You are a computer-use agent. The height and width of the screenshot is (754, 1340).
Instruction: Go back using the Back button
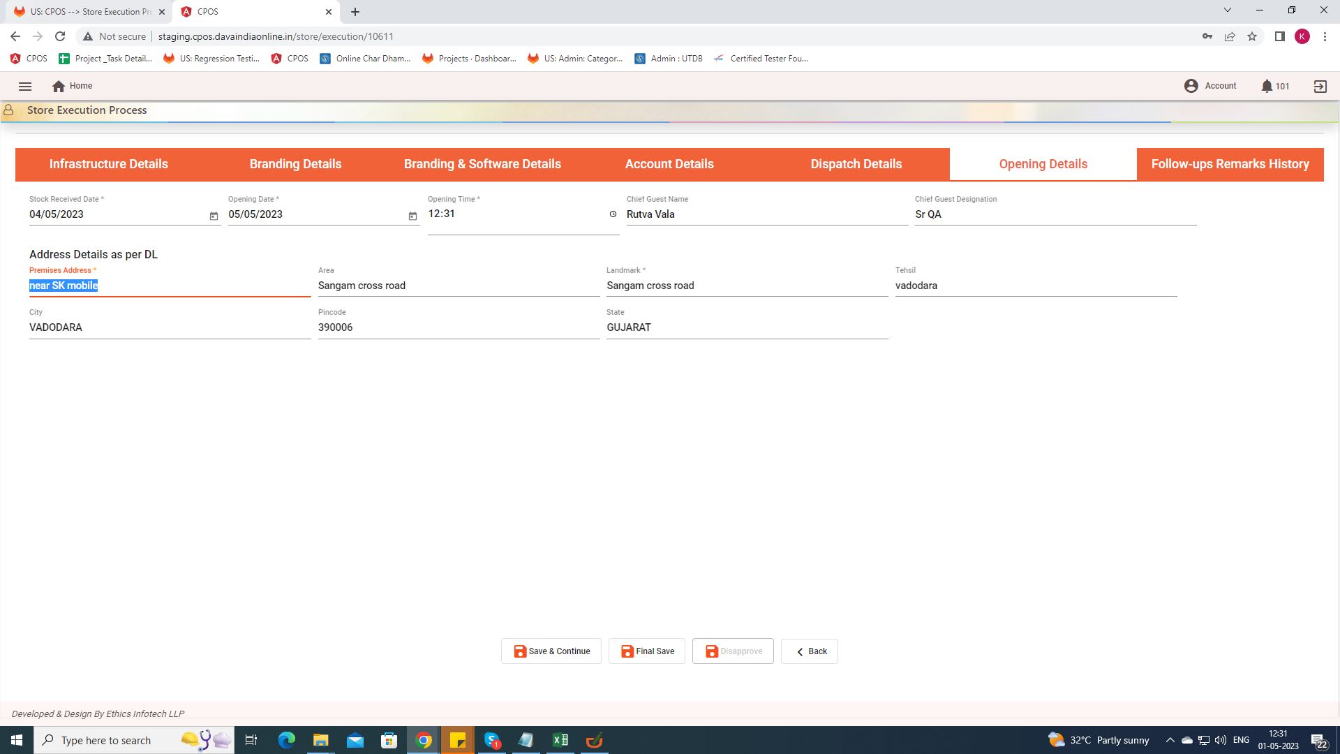point(809,651)
